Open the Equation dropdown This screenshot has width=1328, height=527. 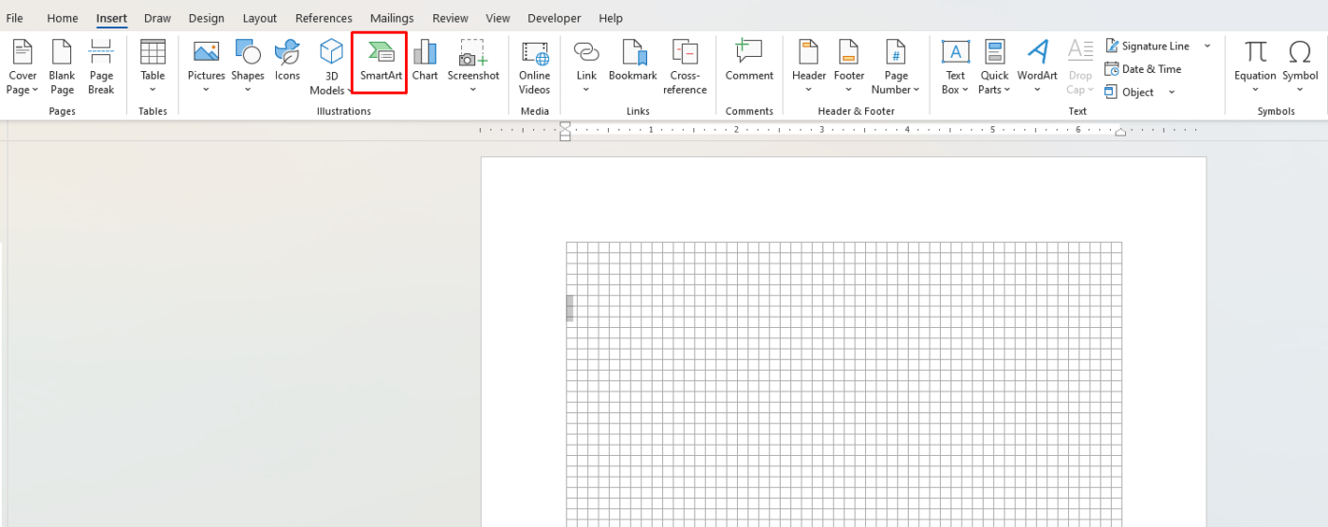point(1255,89)
